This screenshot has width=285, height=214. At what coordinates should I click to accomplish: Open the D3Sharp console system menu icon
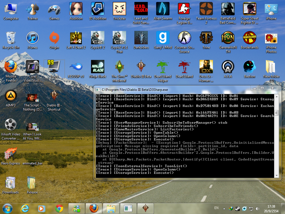coord(98,90)
